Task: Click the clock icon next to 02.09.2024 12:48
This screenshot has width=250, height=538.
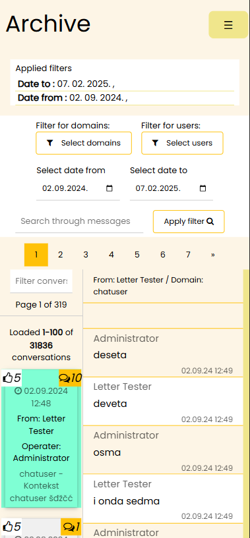Action: point(18,390)
